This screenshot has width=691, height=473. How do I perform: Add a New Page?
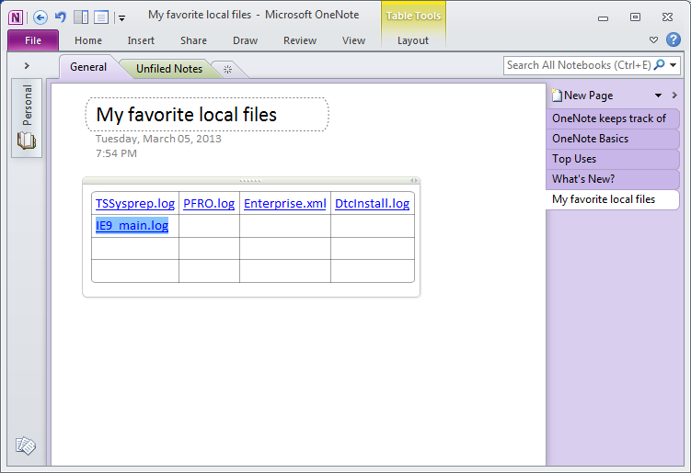point(582,96)
